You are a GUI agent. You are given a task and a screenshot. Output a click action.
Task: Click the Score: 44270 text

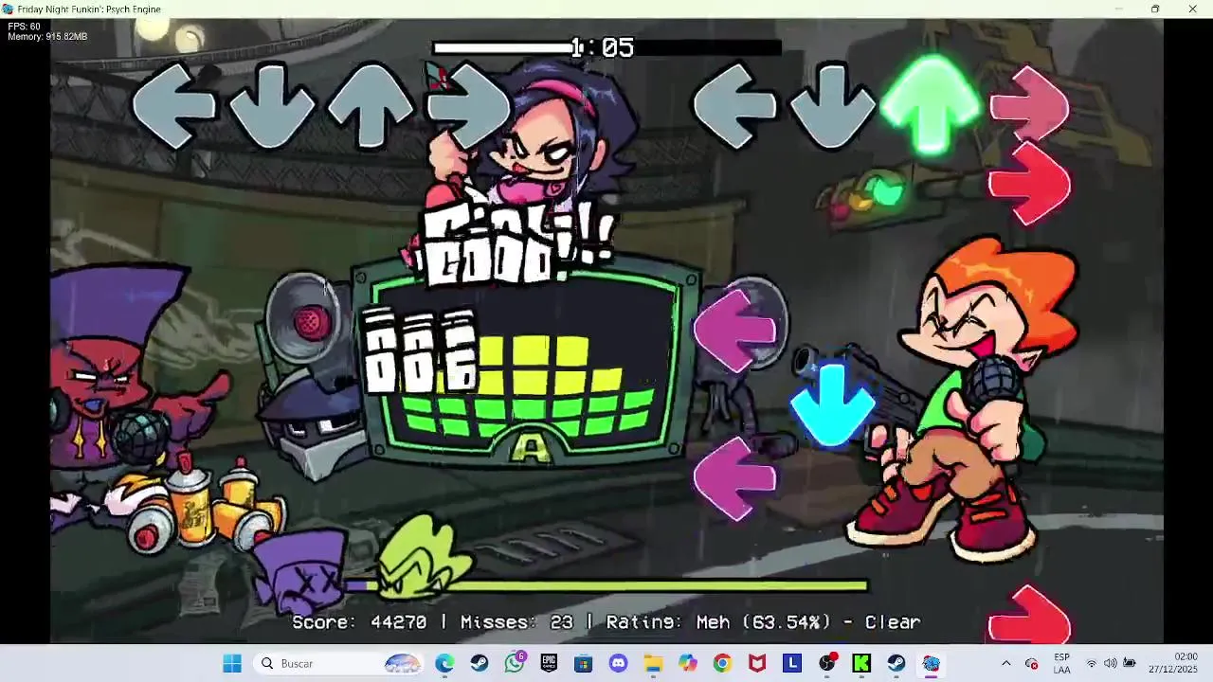pos(359,622)
